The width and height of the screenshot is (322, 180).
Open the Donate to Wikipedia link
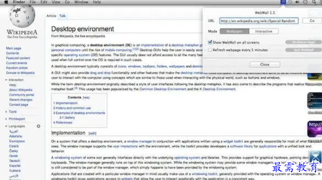[x=20, y=73]
